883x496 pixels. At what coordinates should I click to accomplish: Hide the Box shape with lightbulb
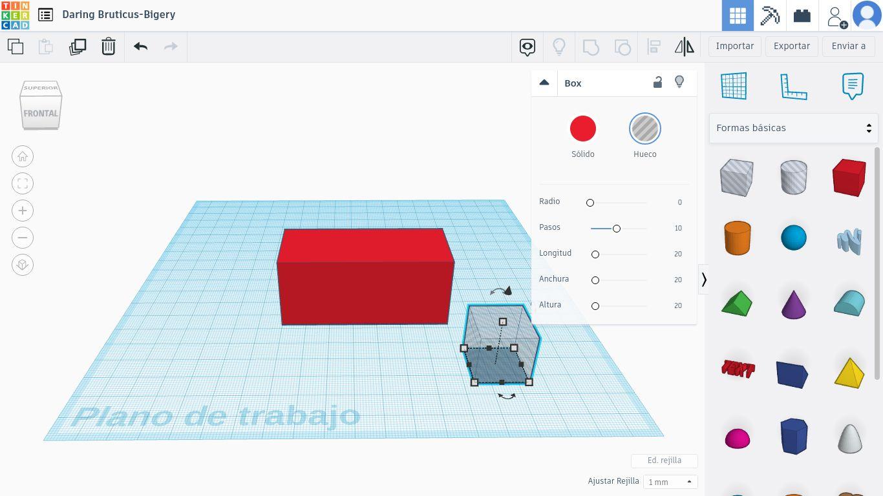[x=679, y=82]
